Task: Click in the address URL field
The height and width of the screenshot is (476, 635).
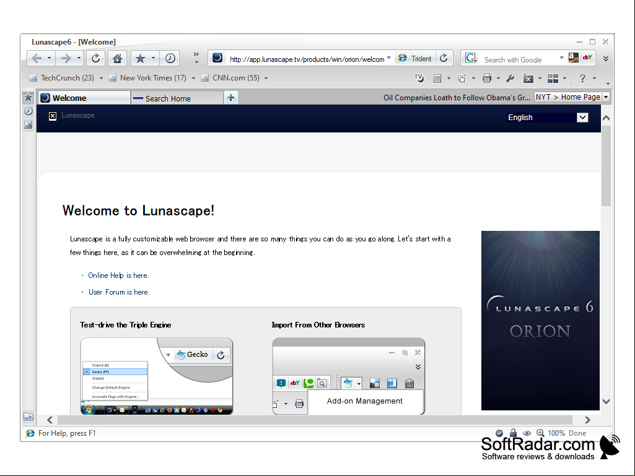Action: [x=307, y=59]
